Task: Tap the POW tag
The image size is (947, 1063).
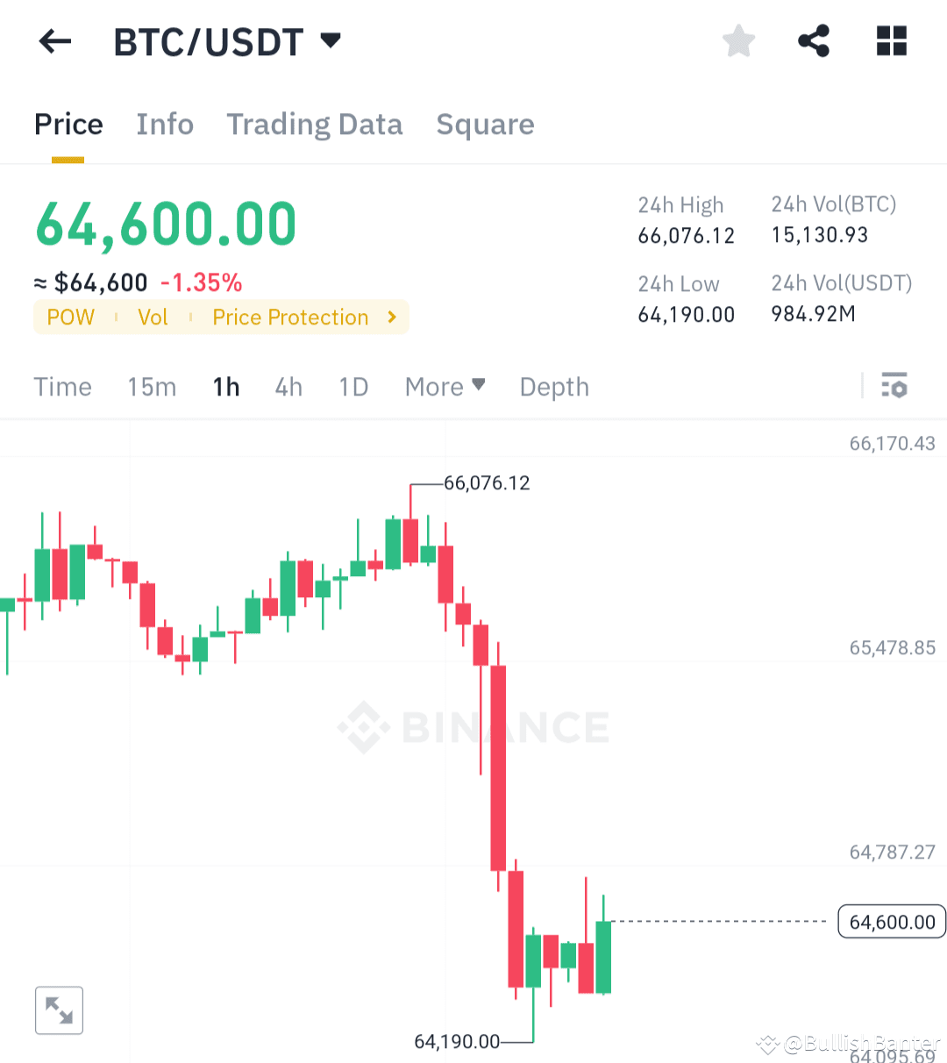Action: [70, 317]
